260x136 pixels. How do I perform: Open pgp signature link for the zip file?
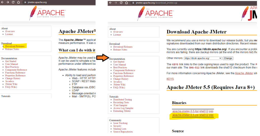[x=211, y=115]
